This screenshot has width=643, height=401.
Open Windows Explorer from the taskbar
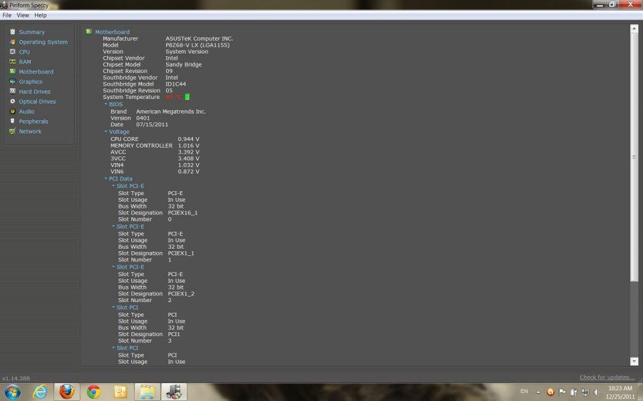147,392
